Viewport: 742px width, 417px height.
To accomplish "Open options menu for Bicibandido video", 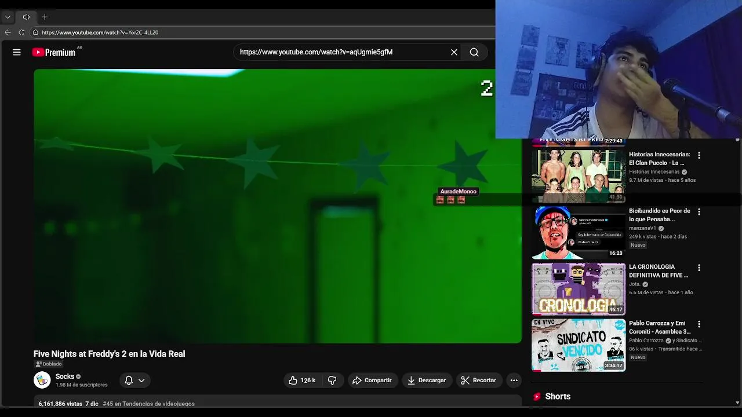I will point(699,211).
